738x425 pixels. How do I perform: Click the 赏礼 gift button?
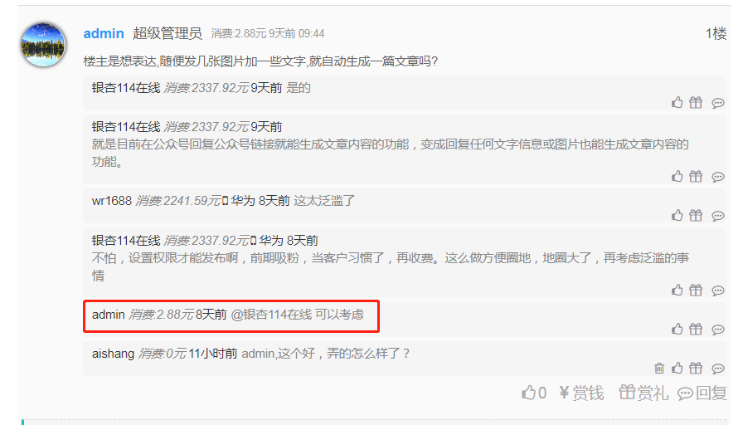click(x=643, y=393)
